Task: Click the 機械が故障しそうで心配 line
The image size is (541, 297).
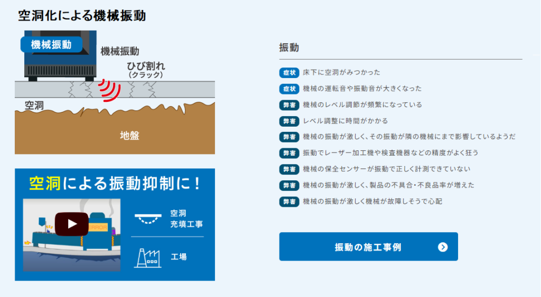Action: coord(372,202)
